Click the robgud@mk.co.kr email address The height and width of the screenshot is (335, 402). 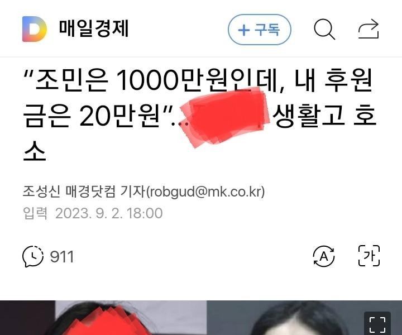pyautogui.click(x=205, y=192)
